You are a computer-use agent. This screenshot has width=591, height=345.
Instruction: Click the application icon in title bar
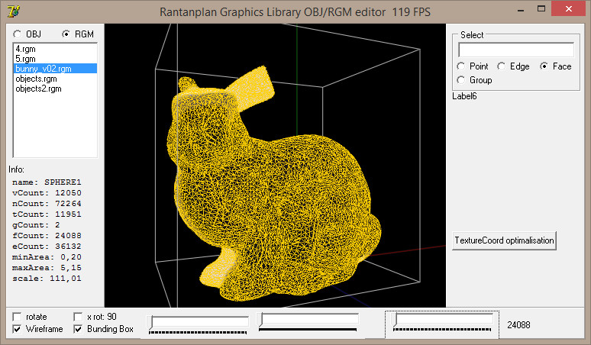point(12,10)
